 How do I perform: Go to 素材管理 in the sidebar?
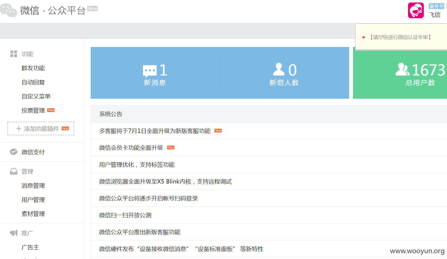pos(33,214)
